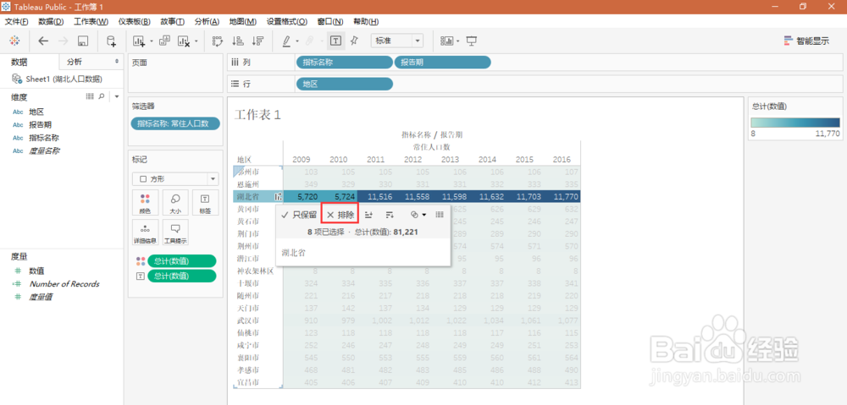Open the show/hide cards dropdown arrow
Screen dimensions: 847x405
point(458,41)
